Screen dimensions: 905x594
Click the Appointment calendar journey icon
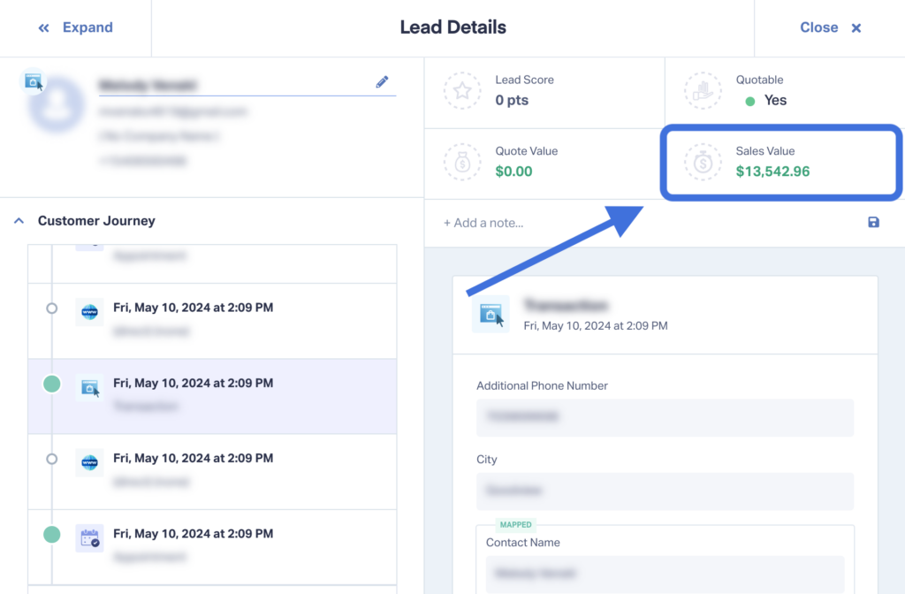89,538
